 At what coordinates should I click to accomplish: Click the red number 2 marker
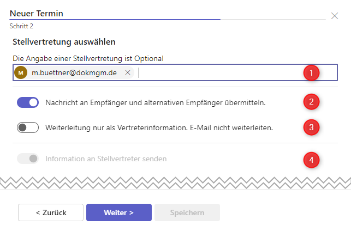pyautogui.click(x=311, y=102)
